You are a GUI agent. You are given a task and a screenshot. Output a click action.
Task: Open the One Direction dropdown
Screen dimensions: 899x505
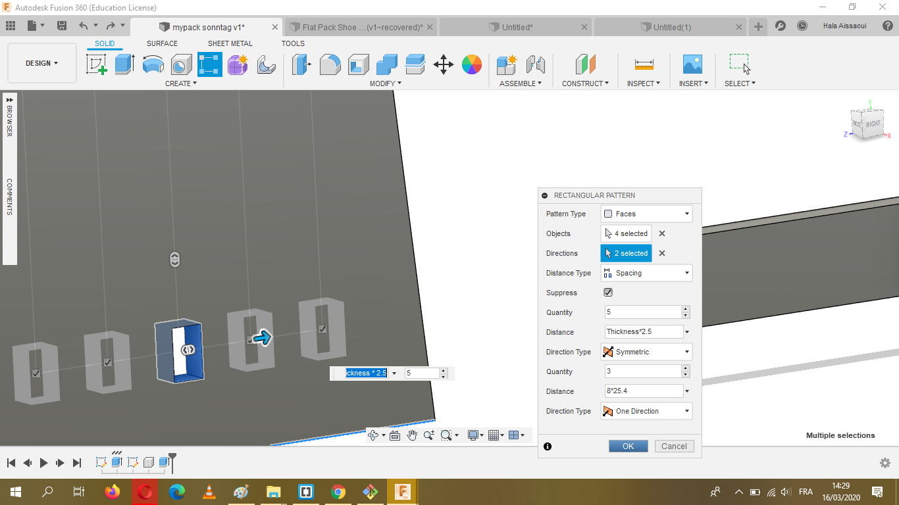pyautogui.click(x=646, y=411)
